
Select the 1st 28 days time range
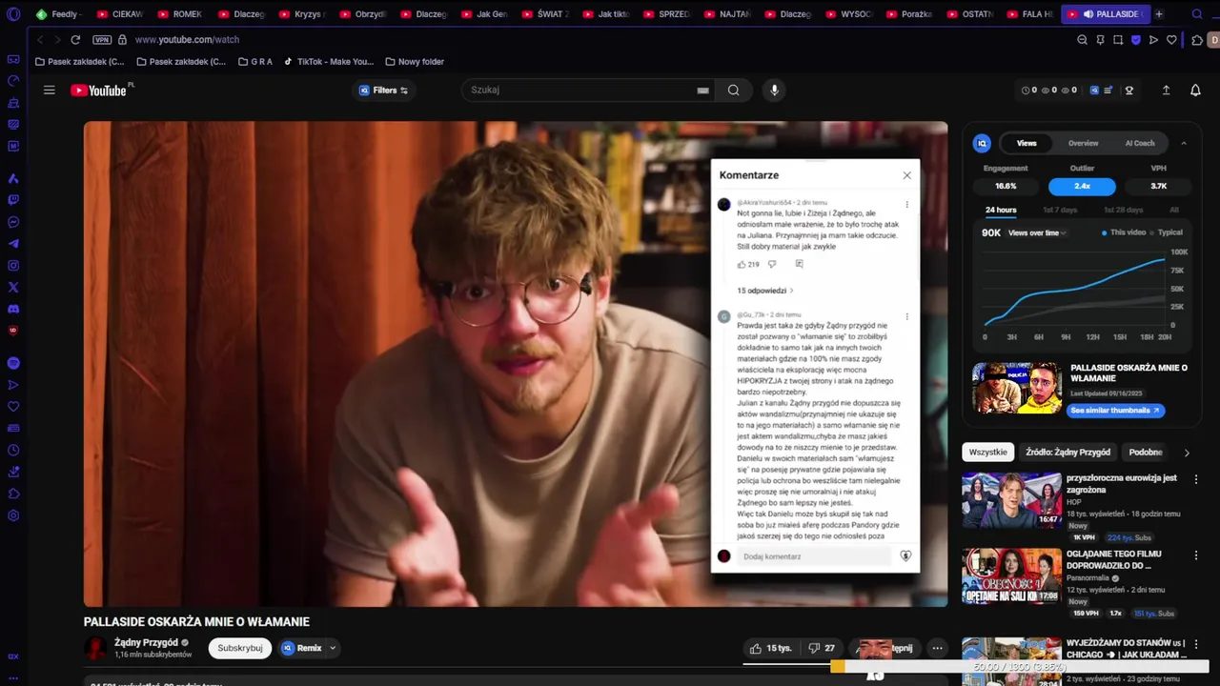[1123, 210]
